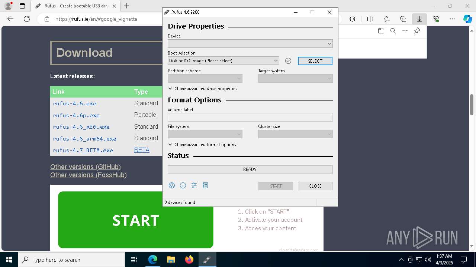
Task: Open File Explorer from taskbar
Action: (x=171, y=260)
